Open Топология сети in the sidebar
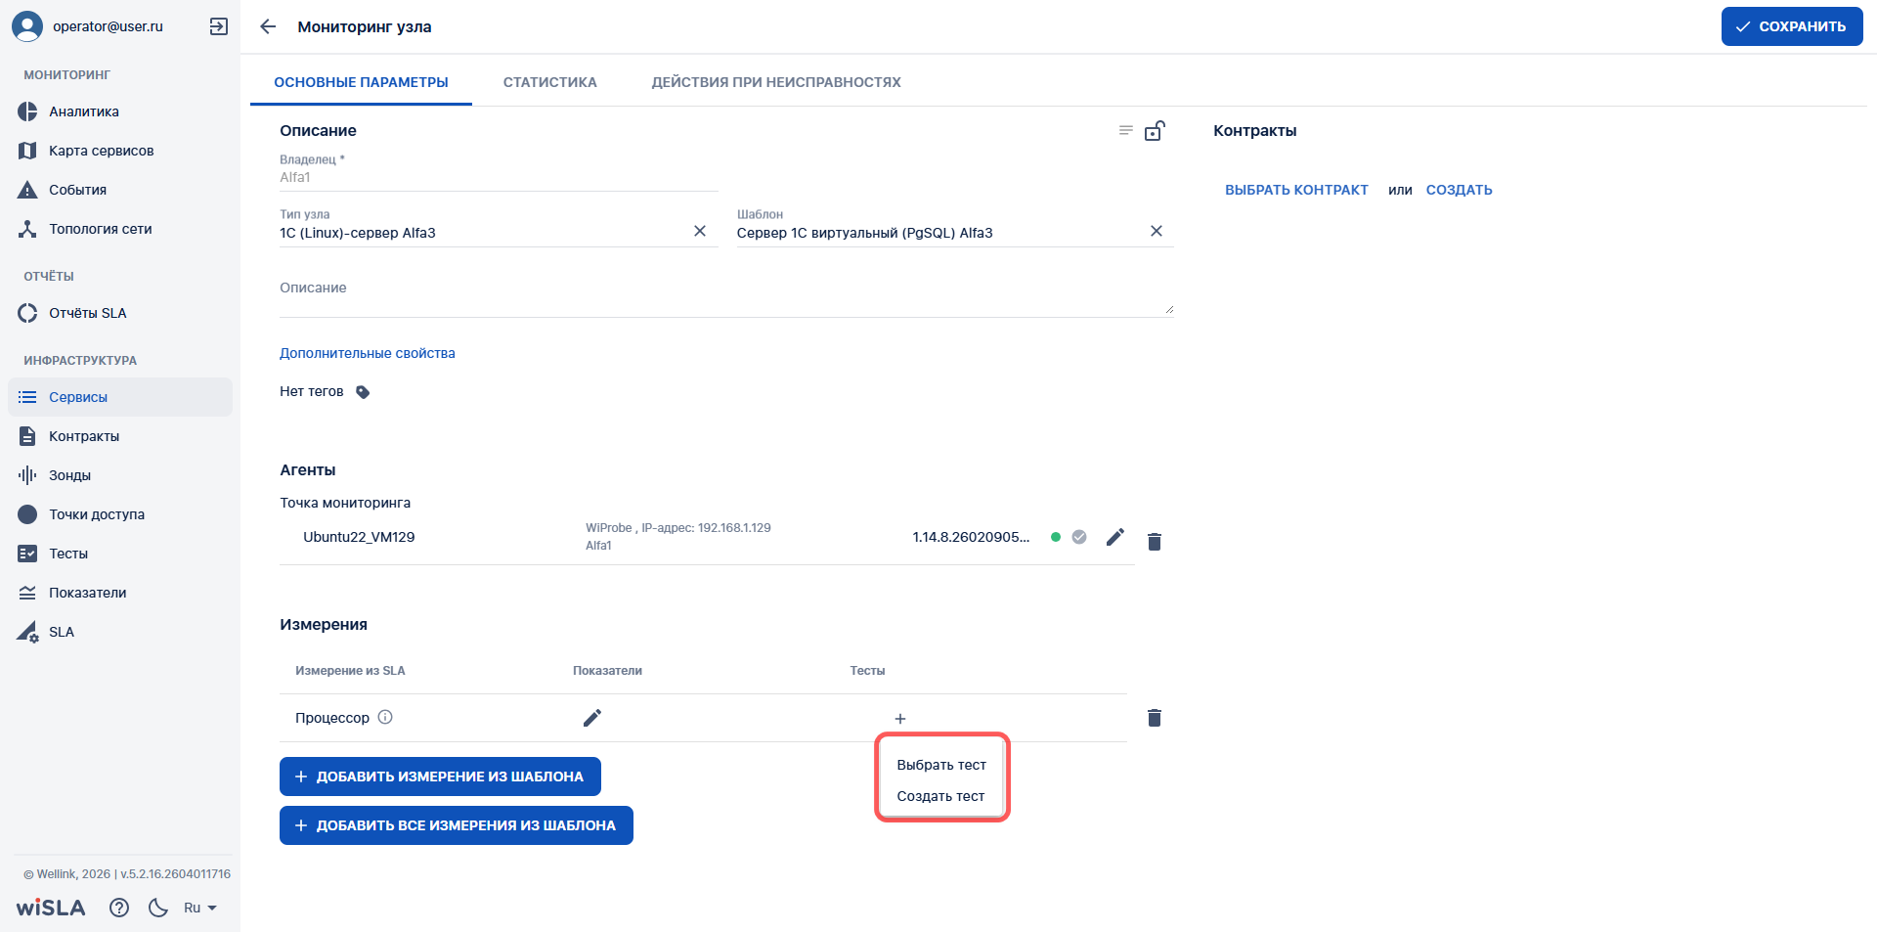Image resolution: width=1877 pixels, height=932 pixels. 120,229
